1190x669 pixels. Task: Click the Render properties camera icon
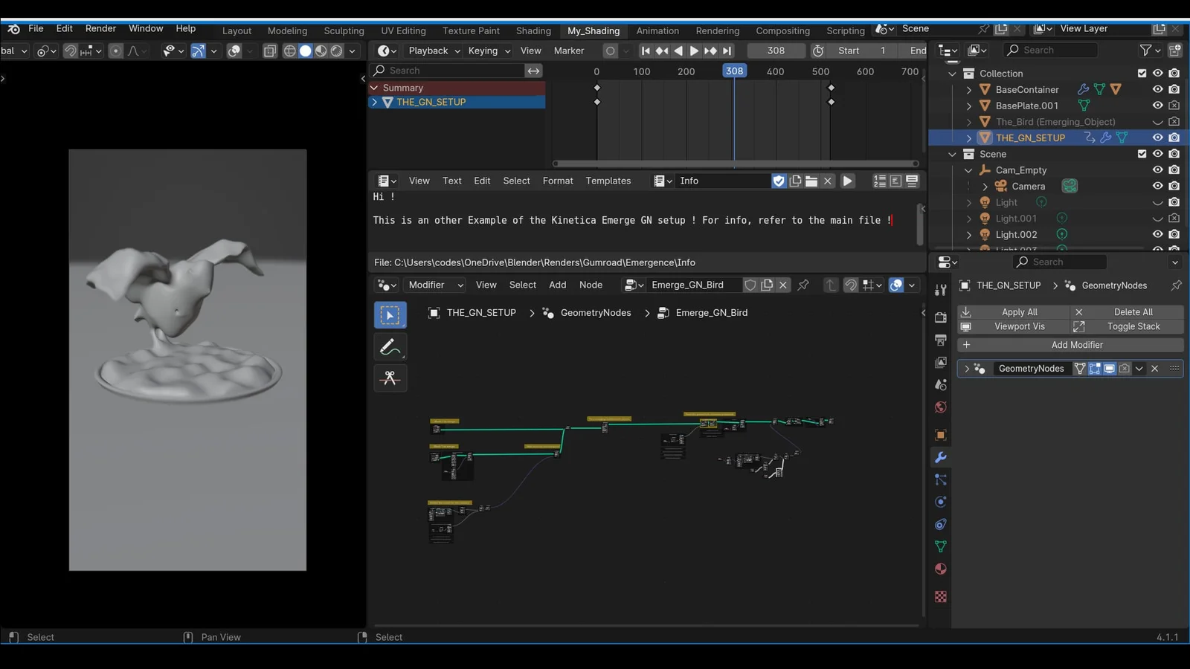pos(940,317)
